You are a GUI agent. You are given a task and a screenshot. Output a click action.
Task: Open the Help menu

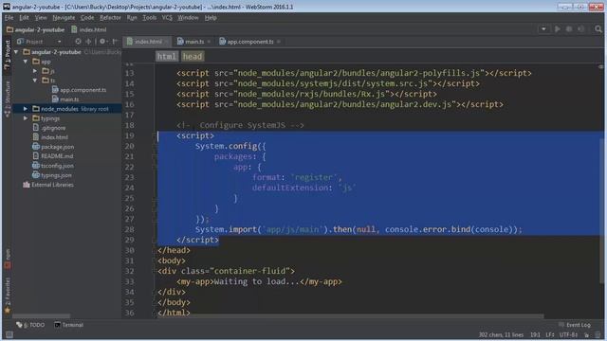click(x=211, y=18)
